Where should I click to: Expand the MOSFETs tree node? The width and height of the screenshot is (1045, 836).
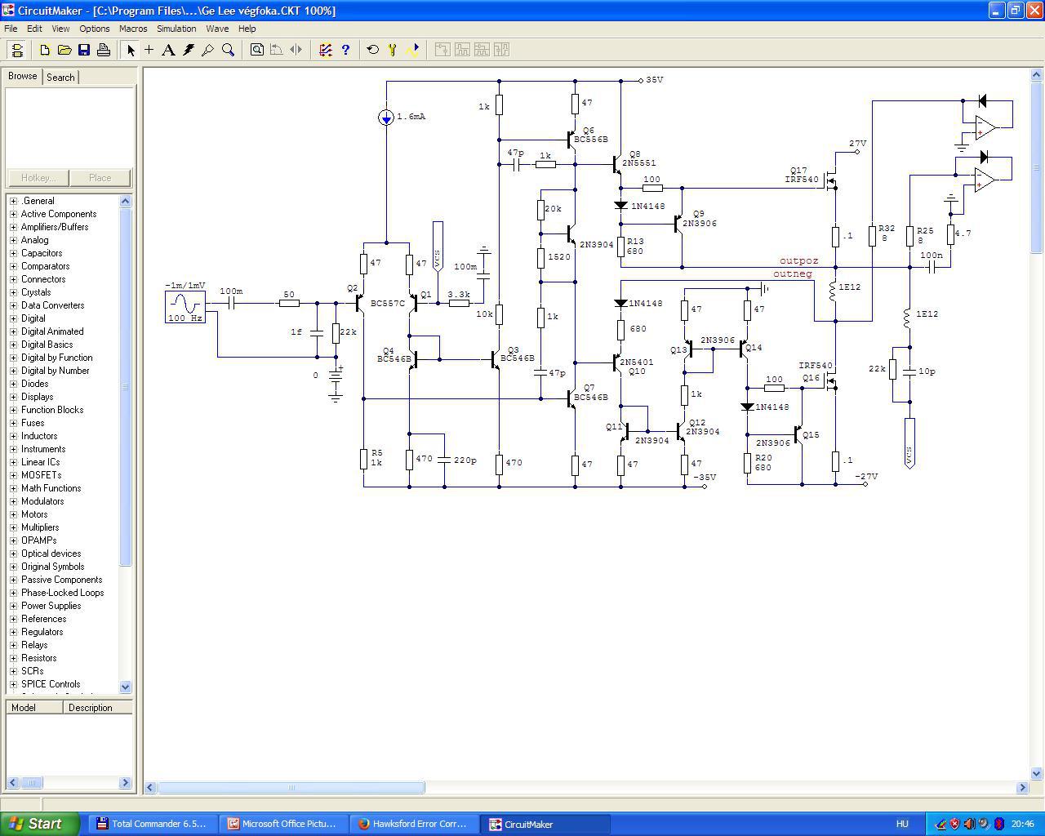pos(13,475)
